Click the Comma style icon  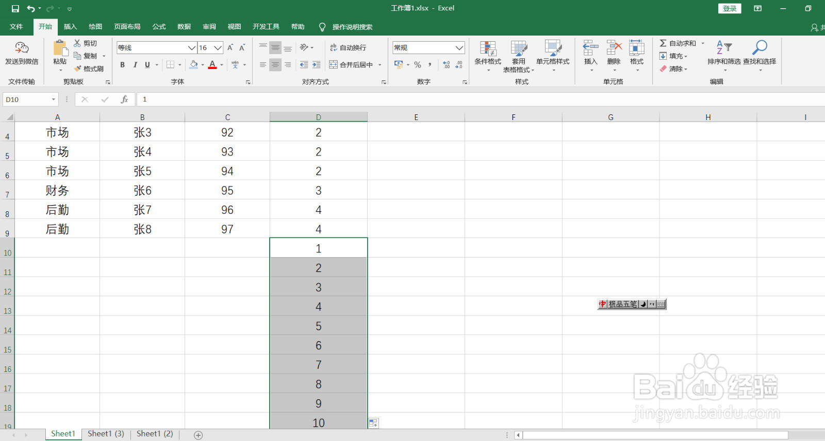pos(430,64)
